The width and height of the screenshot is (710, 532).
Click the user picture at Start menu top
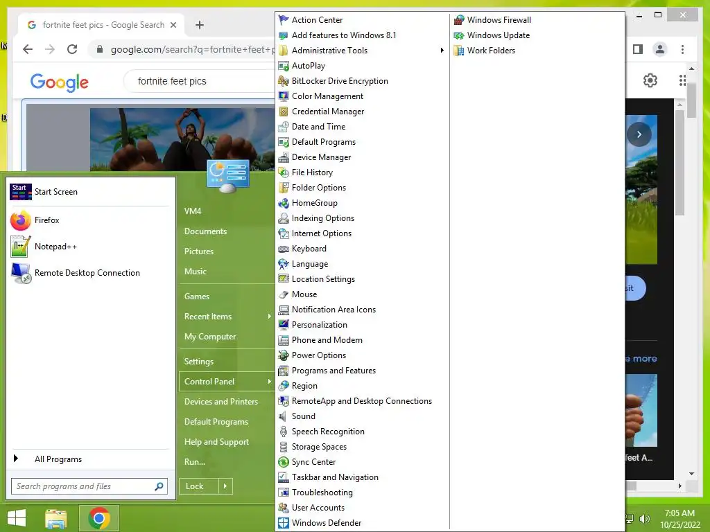click(x=227, y=175)
